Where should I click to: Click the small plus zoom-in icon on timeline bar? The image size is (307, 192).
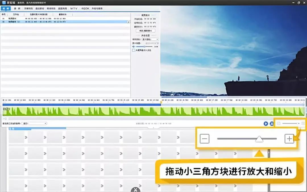(303, 123)
